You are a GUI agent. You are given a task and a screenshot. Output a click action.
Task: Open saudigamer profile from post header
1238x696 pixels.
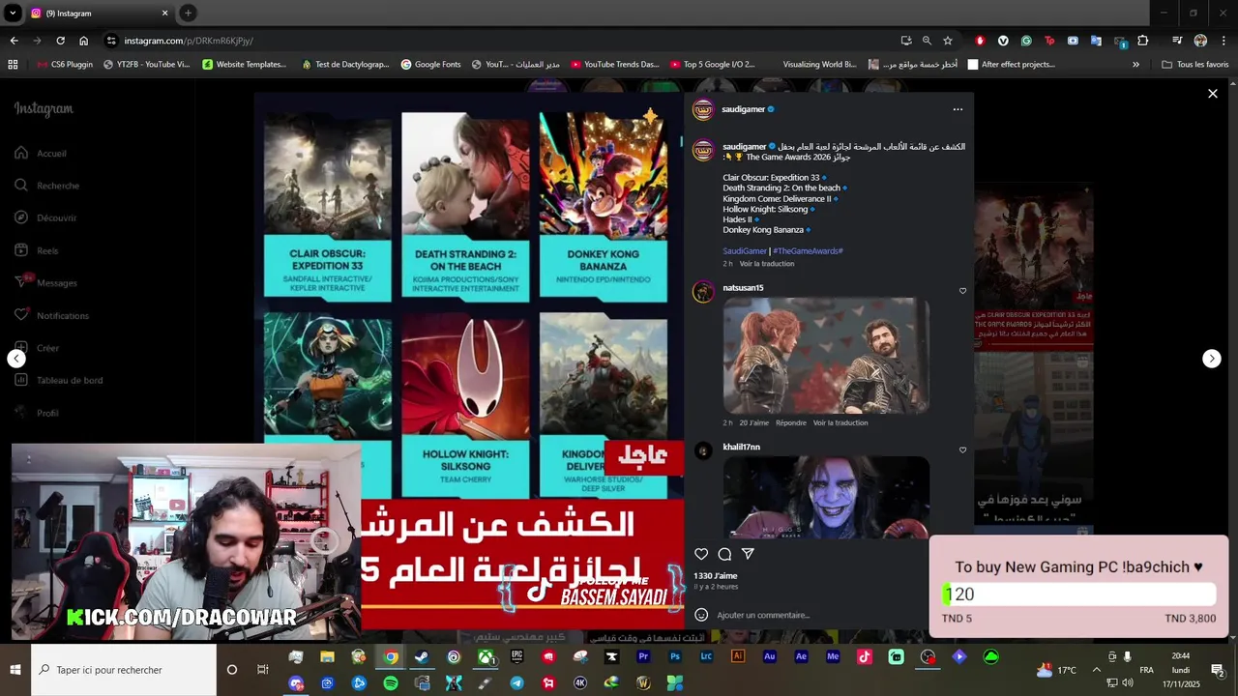tap(743, 109)
